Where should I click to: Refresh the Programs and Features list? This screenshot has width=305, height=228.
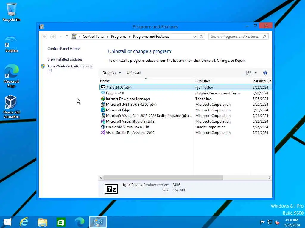201,37
